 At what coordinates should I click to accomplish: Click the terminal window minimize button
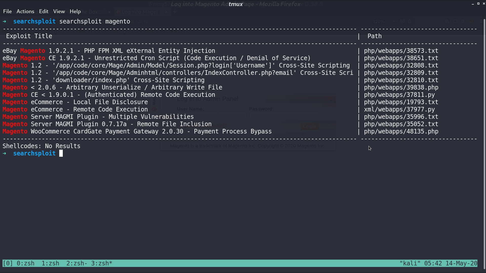point(473,4)
